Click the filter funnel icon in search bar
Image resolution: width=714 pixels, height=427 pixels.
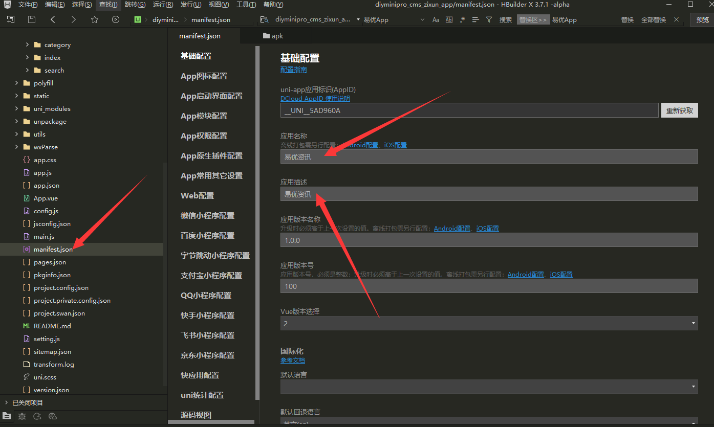point(489,19)
